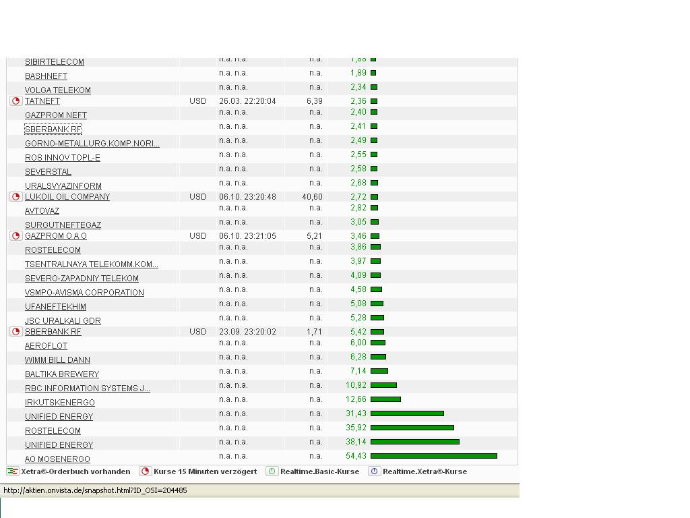Open the VOLGA TELEKOM link
Screen dimensions: 690x518
pyautogui.click(x=58, y=90)
